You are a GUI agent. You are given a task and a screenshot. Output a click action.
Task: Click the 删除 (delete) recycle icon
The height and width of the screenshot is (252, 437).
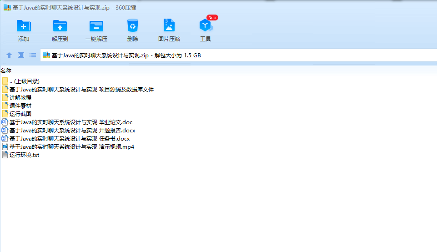coord(133,25)
